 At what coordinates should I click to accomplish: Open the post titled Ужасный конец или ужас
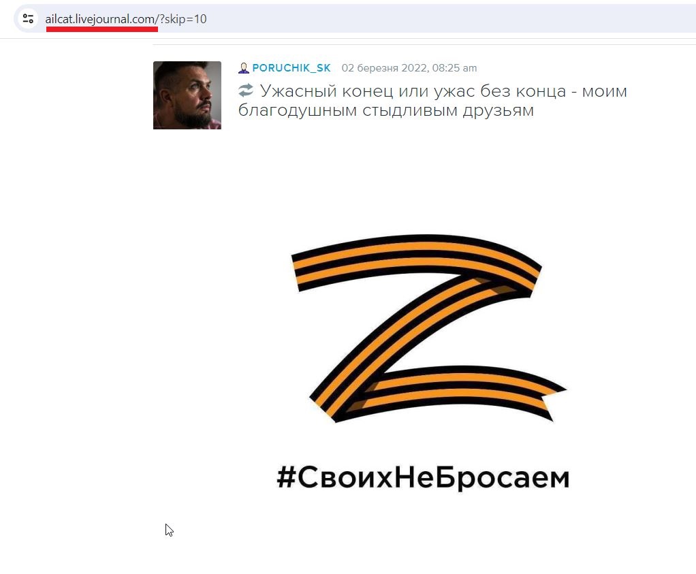[432, 100]
